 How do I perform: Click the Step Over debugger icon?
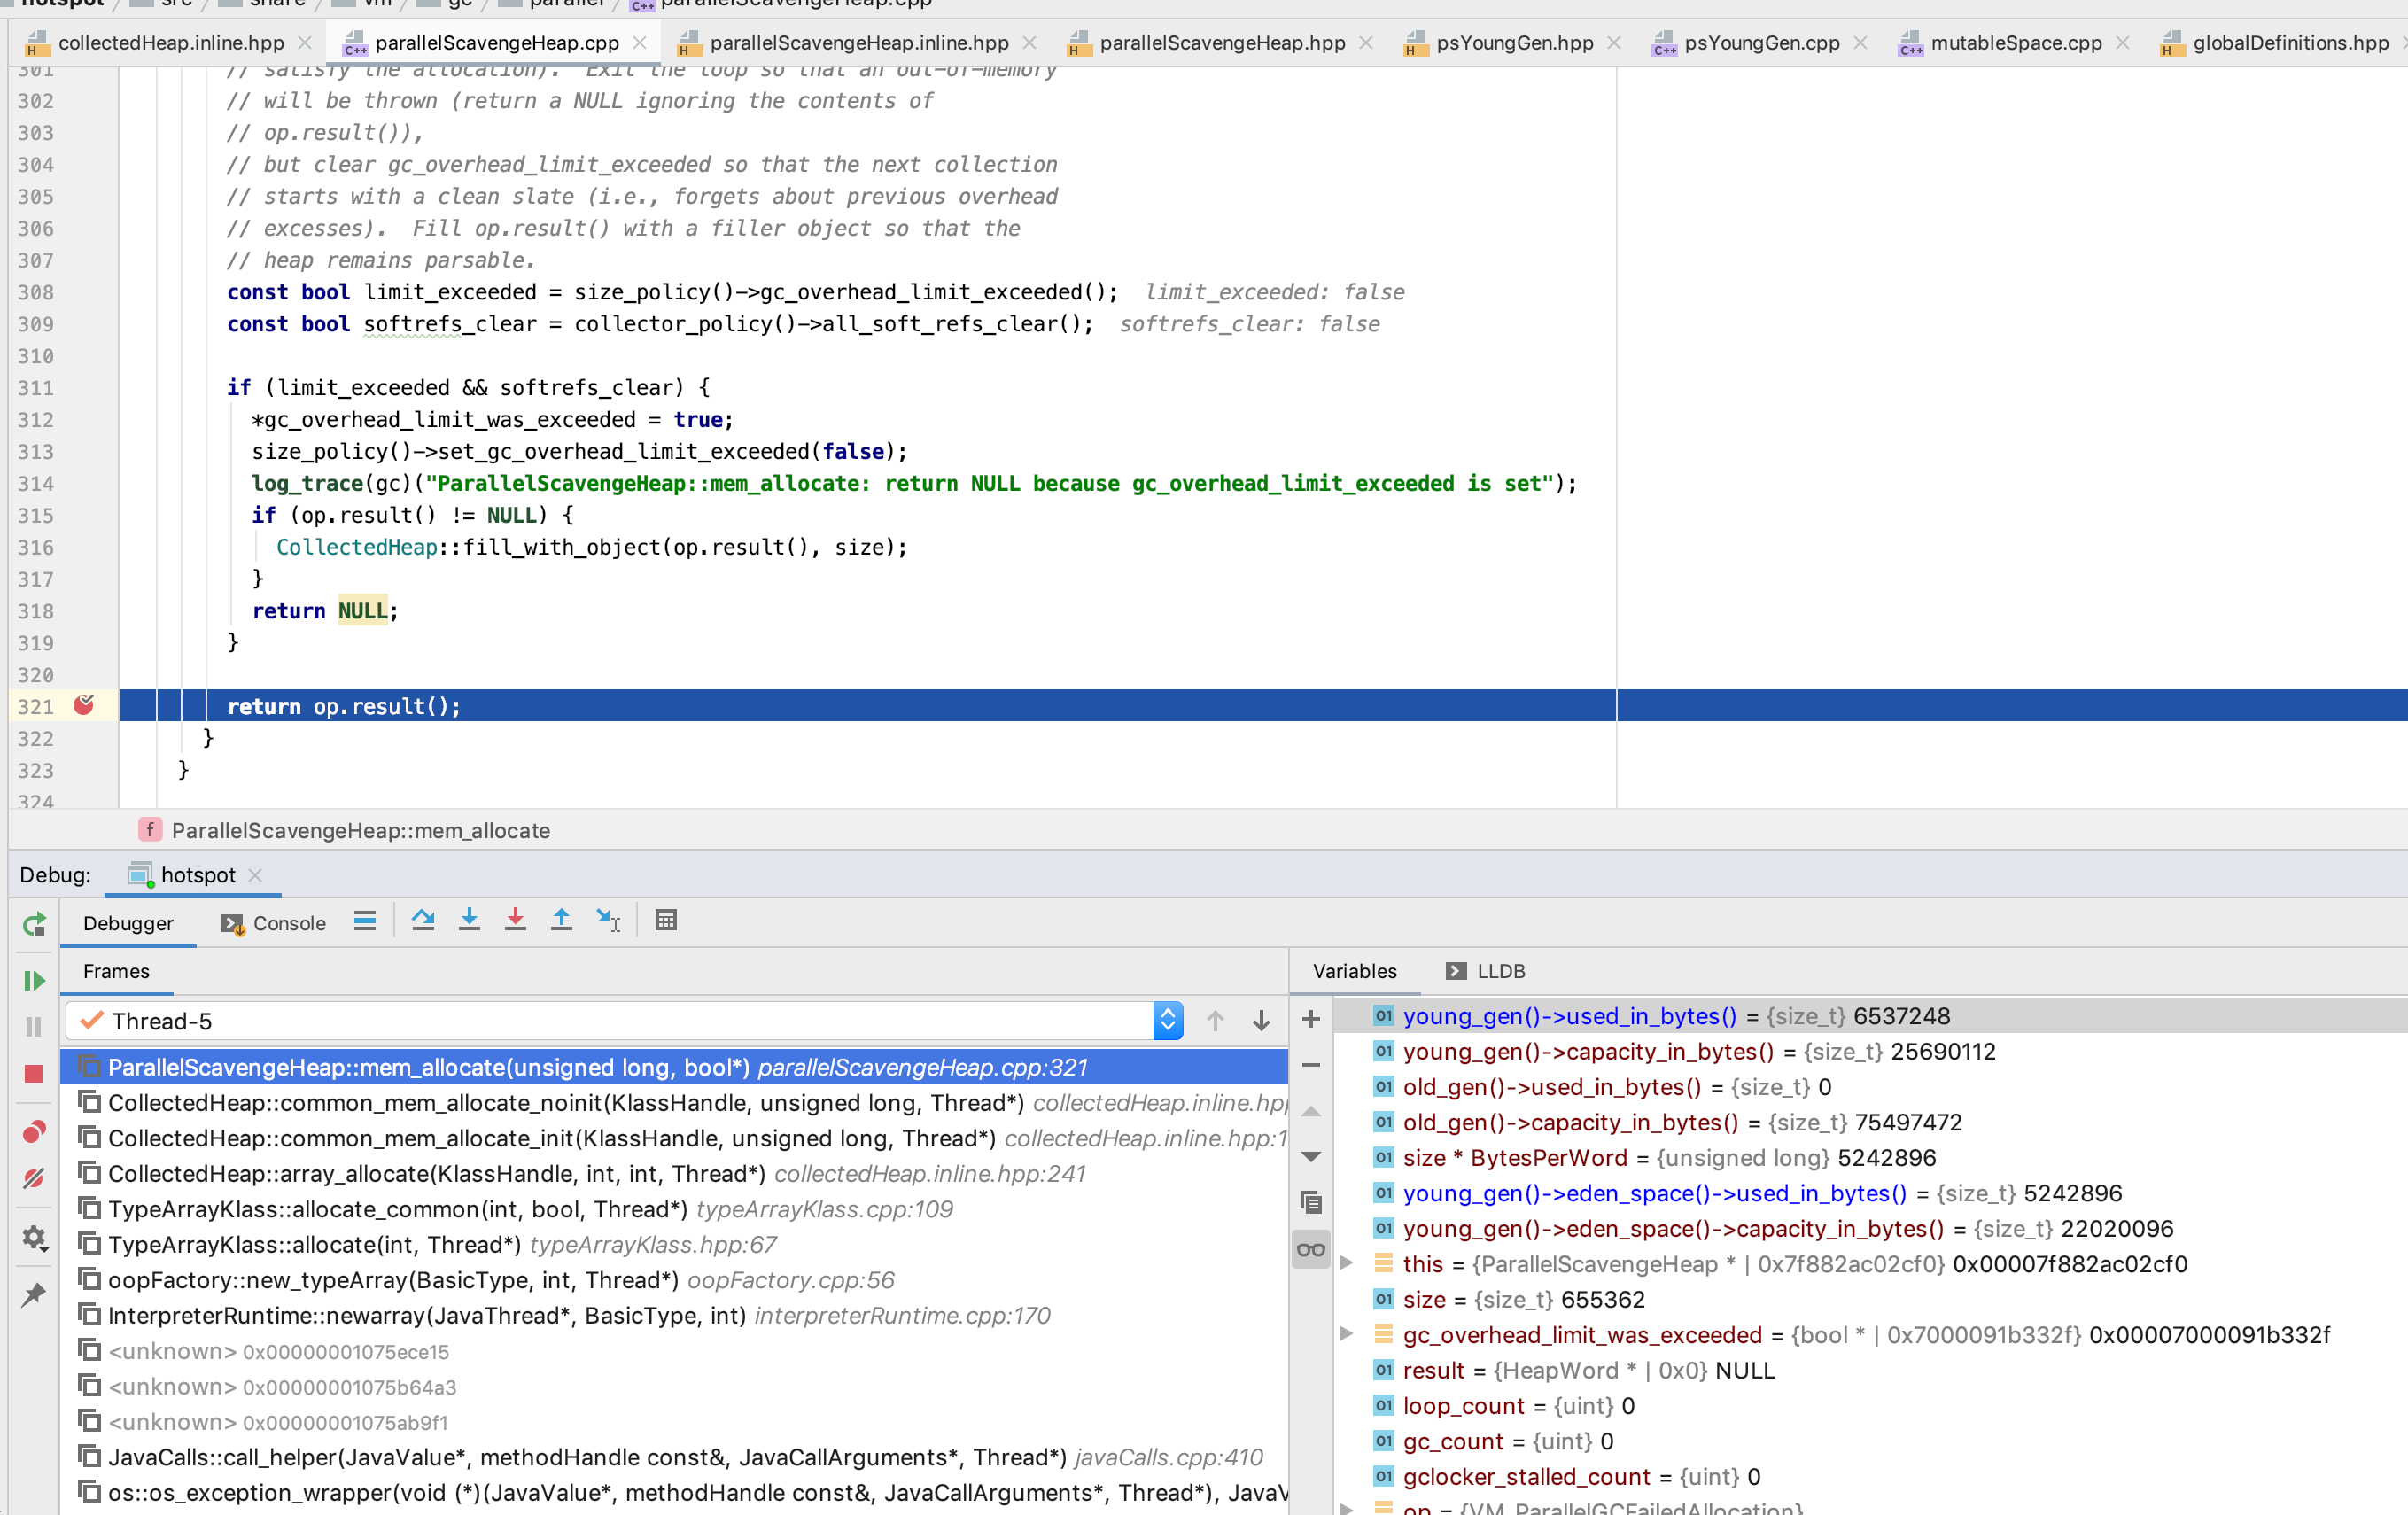423,920
